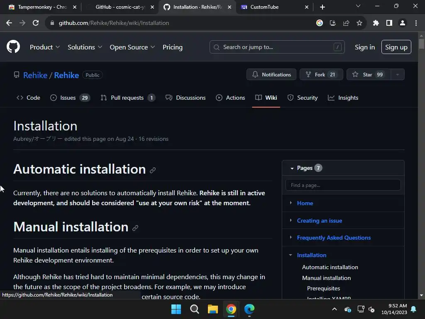
Task: Open the Pull requests tab
Action: [128, 98]
